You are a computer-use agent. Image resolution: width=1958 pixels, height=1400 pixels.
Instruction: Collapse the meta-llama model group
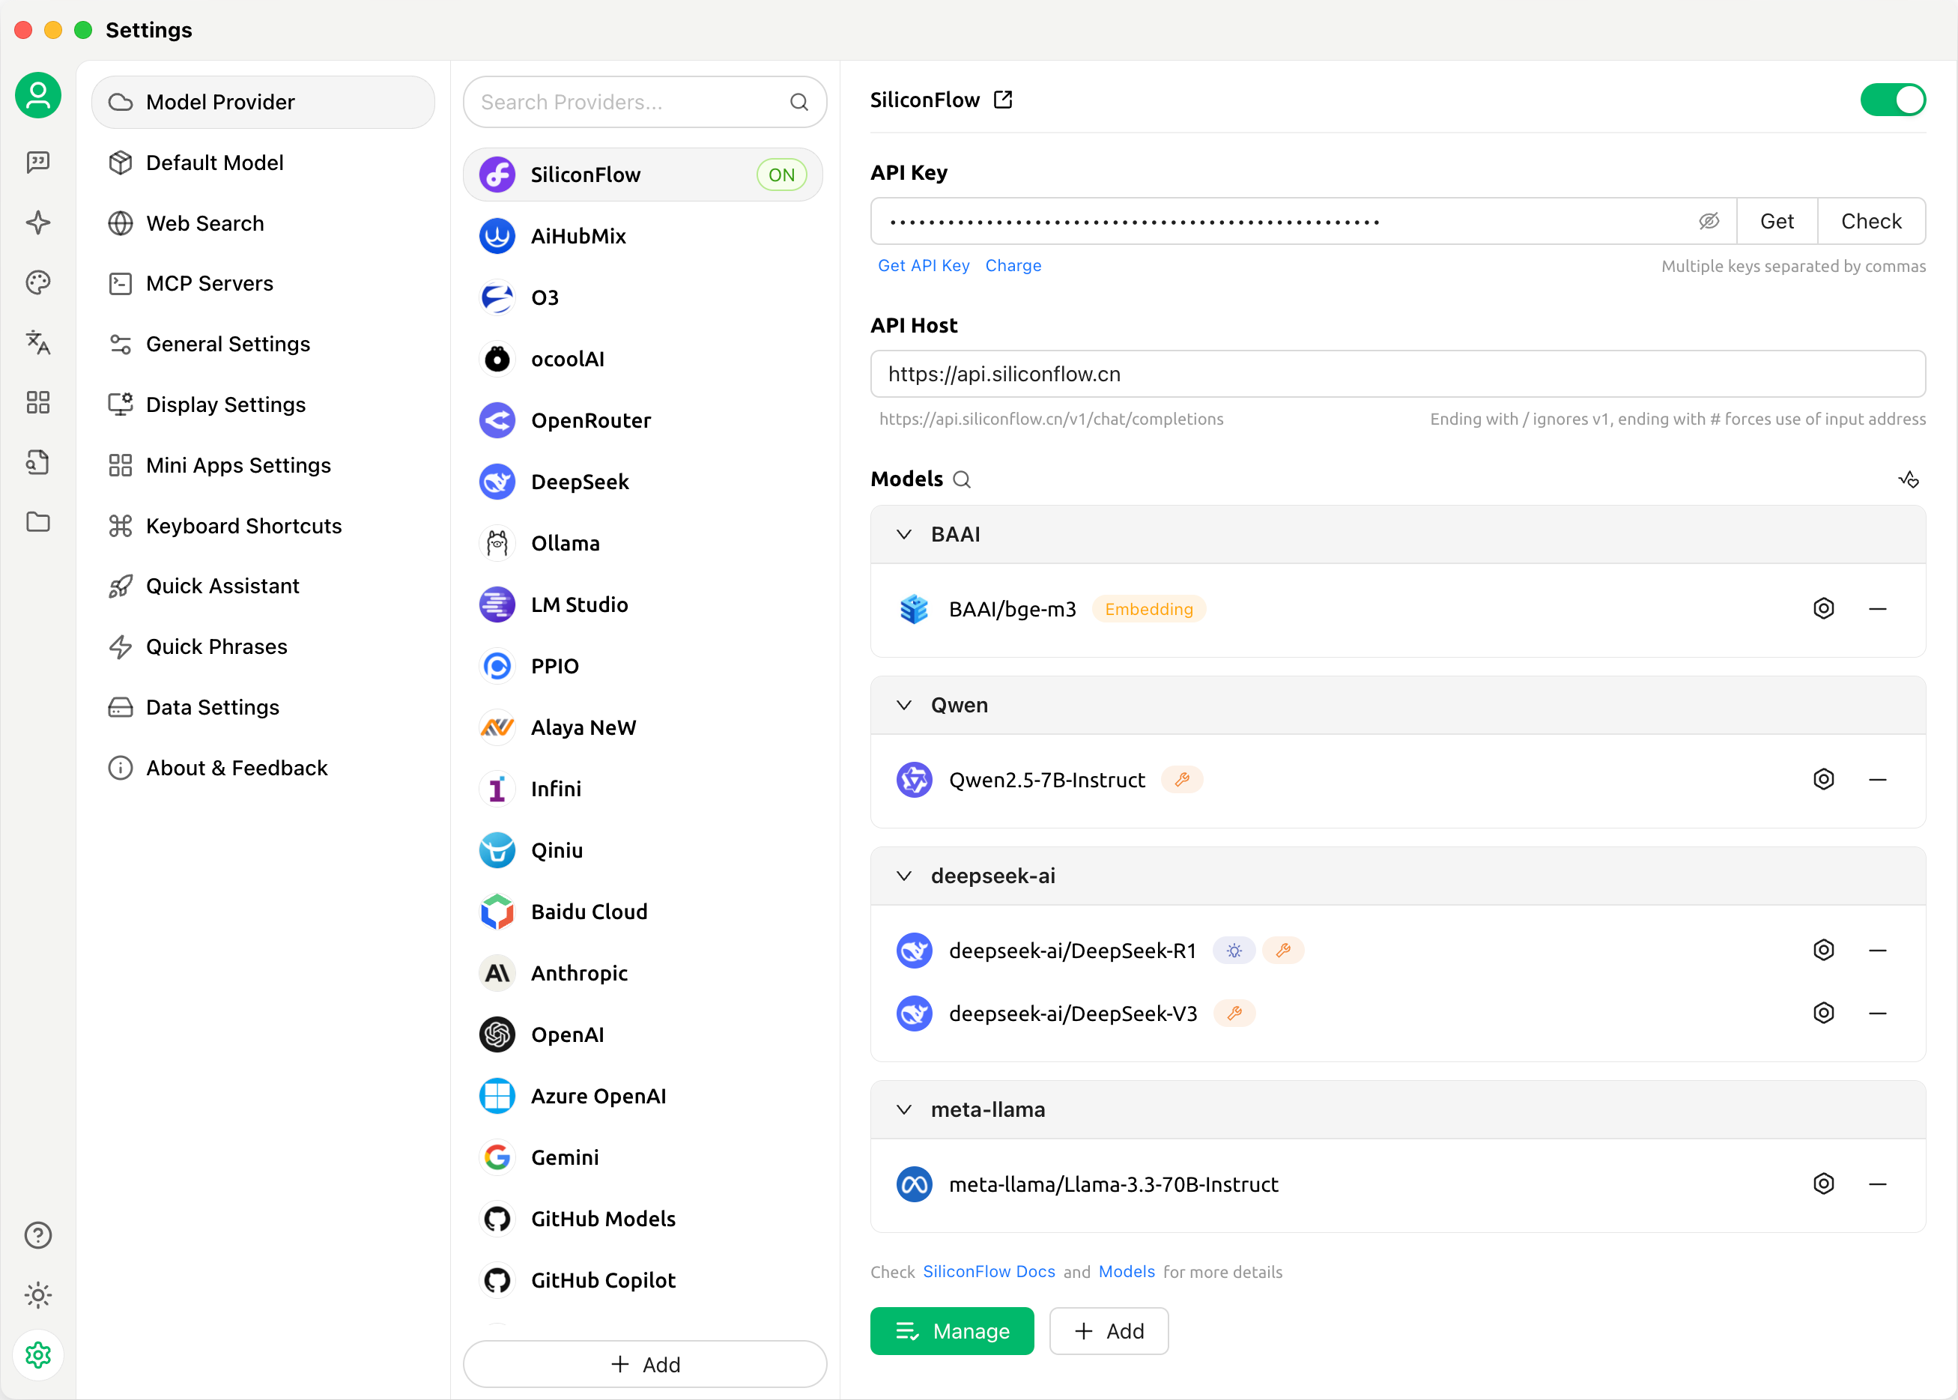click(904, 1109)
